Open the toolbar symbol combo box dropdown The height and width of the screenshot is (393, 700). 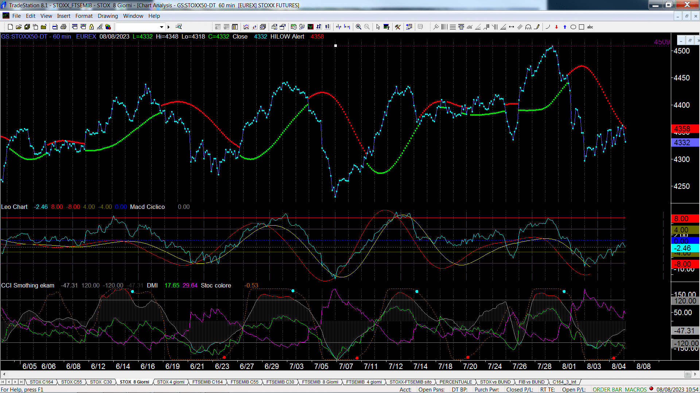tap(162, 27)
